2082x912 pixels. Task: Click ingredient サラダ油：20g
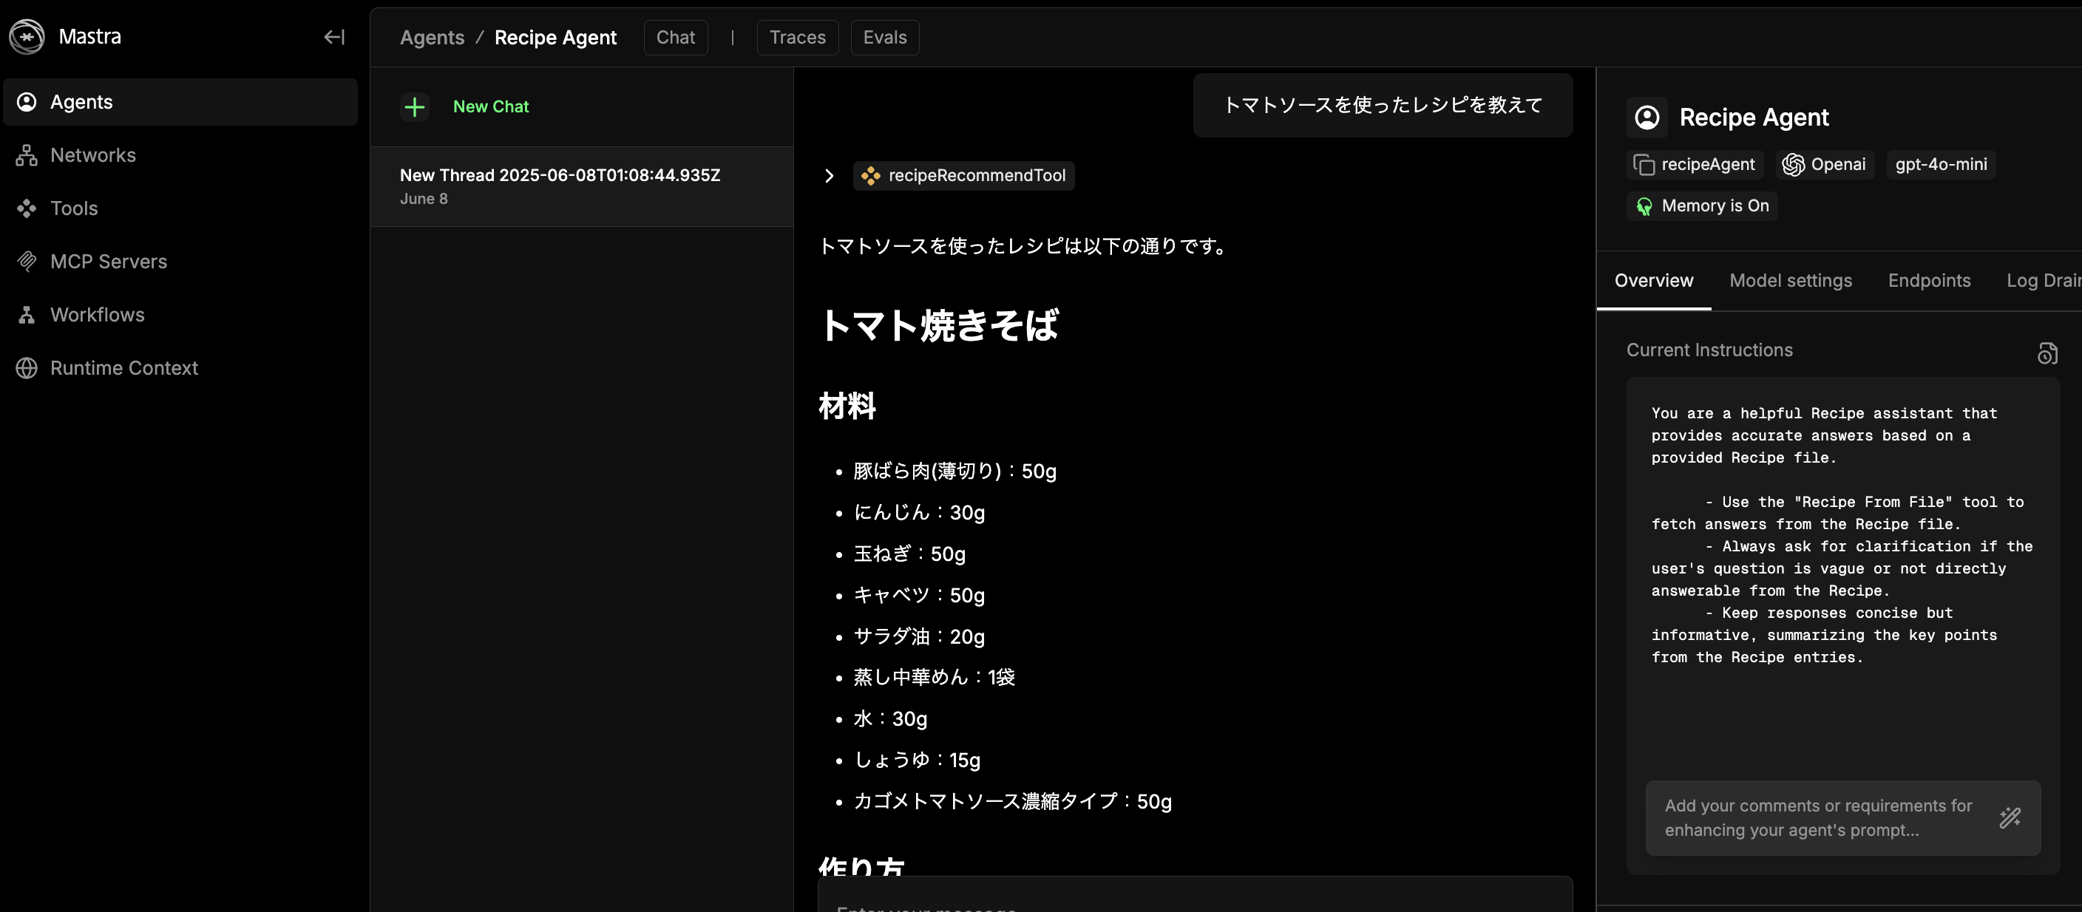(x=919, y=636)
